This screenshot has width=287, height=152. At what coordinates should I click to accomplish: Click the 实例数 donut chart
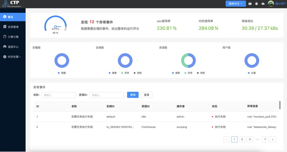125,60
